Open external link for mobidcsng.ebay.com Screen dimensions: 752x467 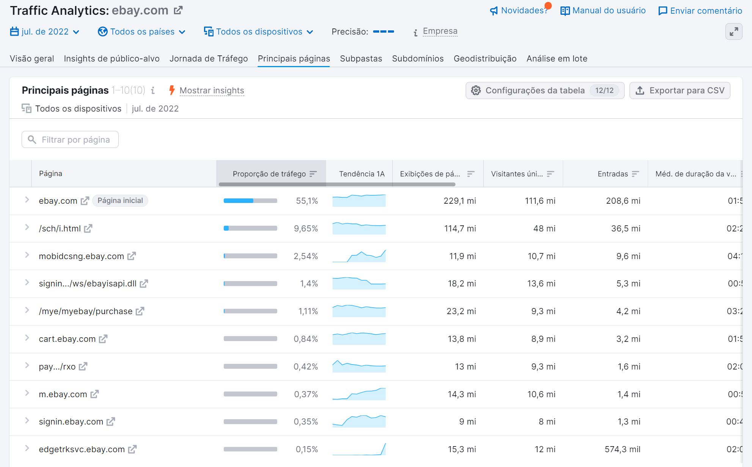tap(132, 256)
